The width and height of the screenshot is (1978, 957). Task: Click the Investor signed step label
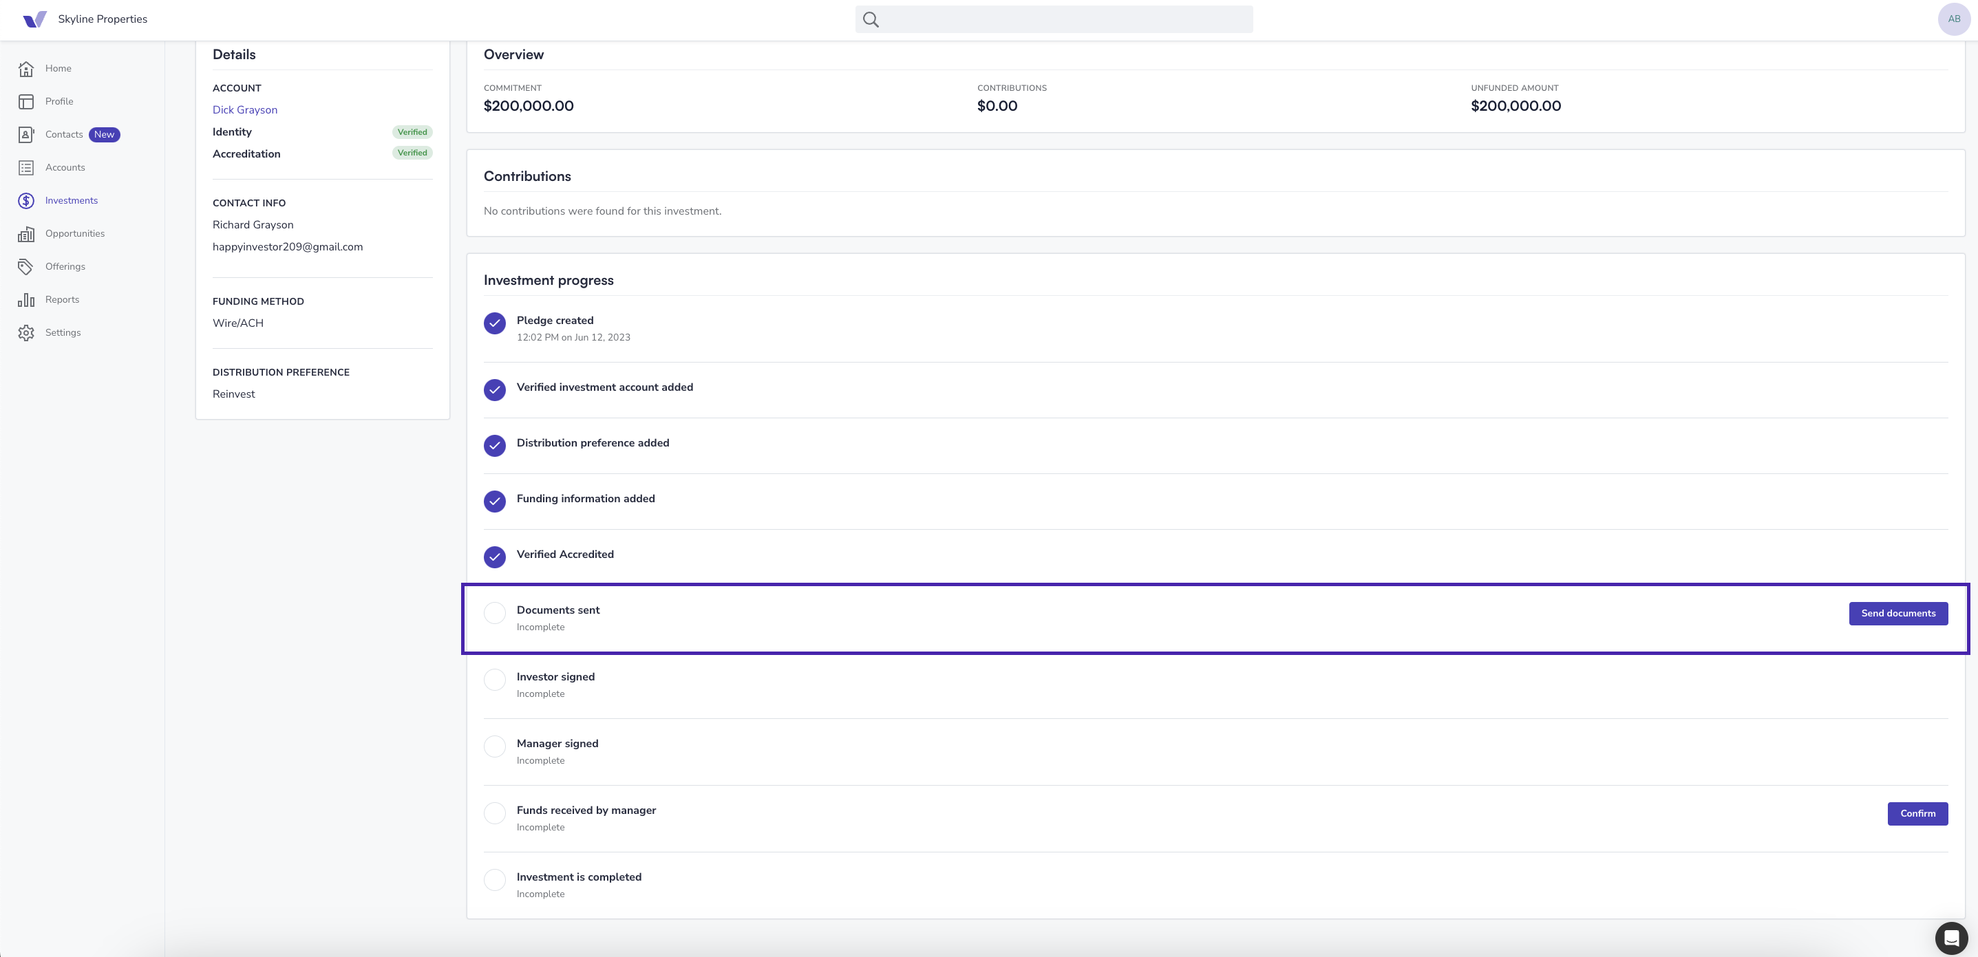tap(556, 677)
